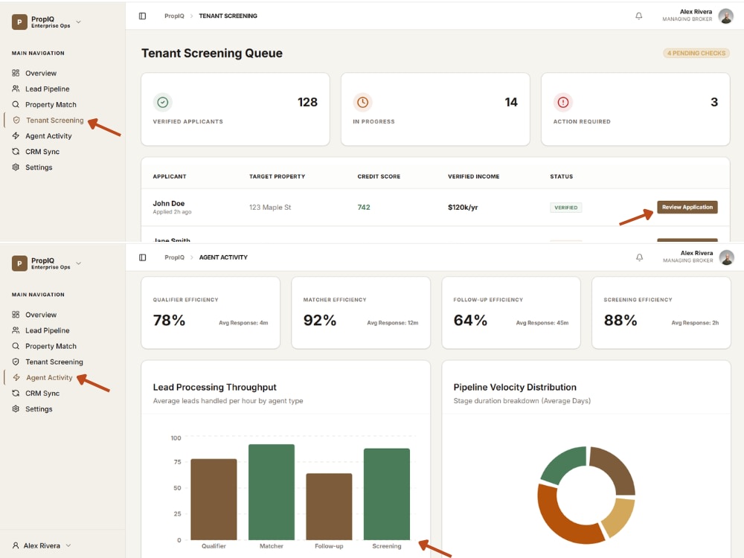
Task: Click the CREDIT SCORE column header
Action: 379,176
